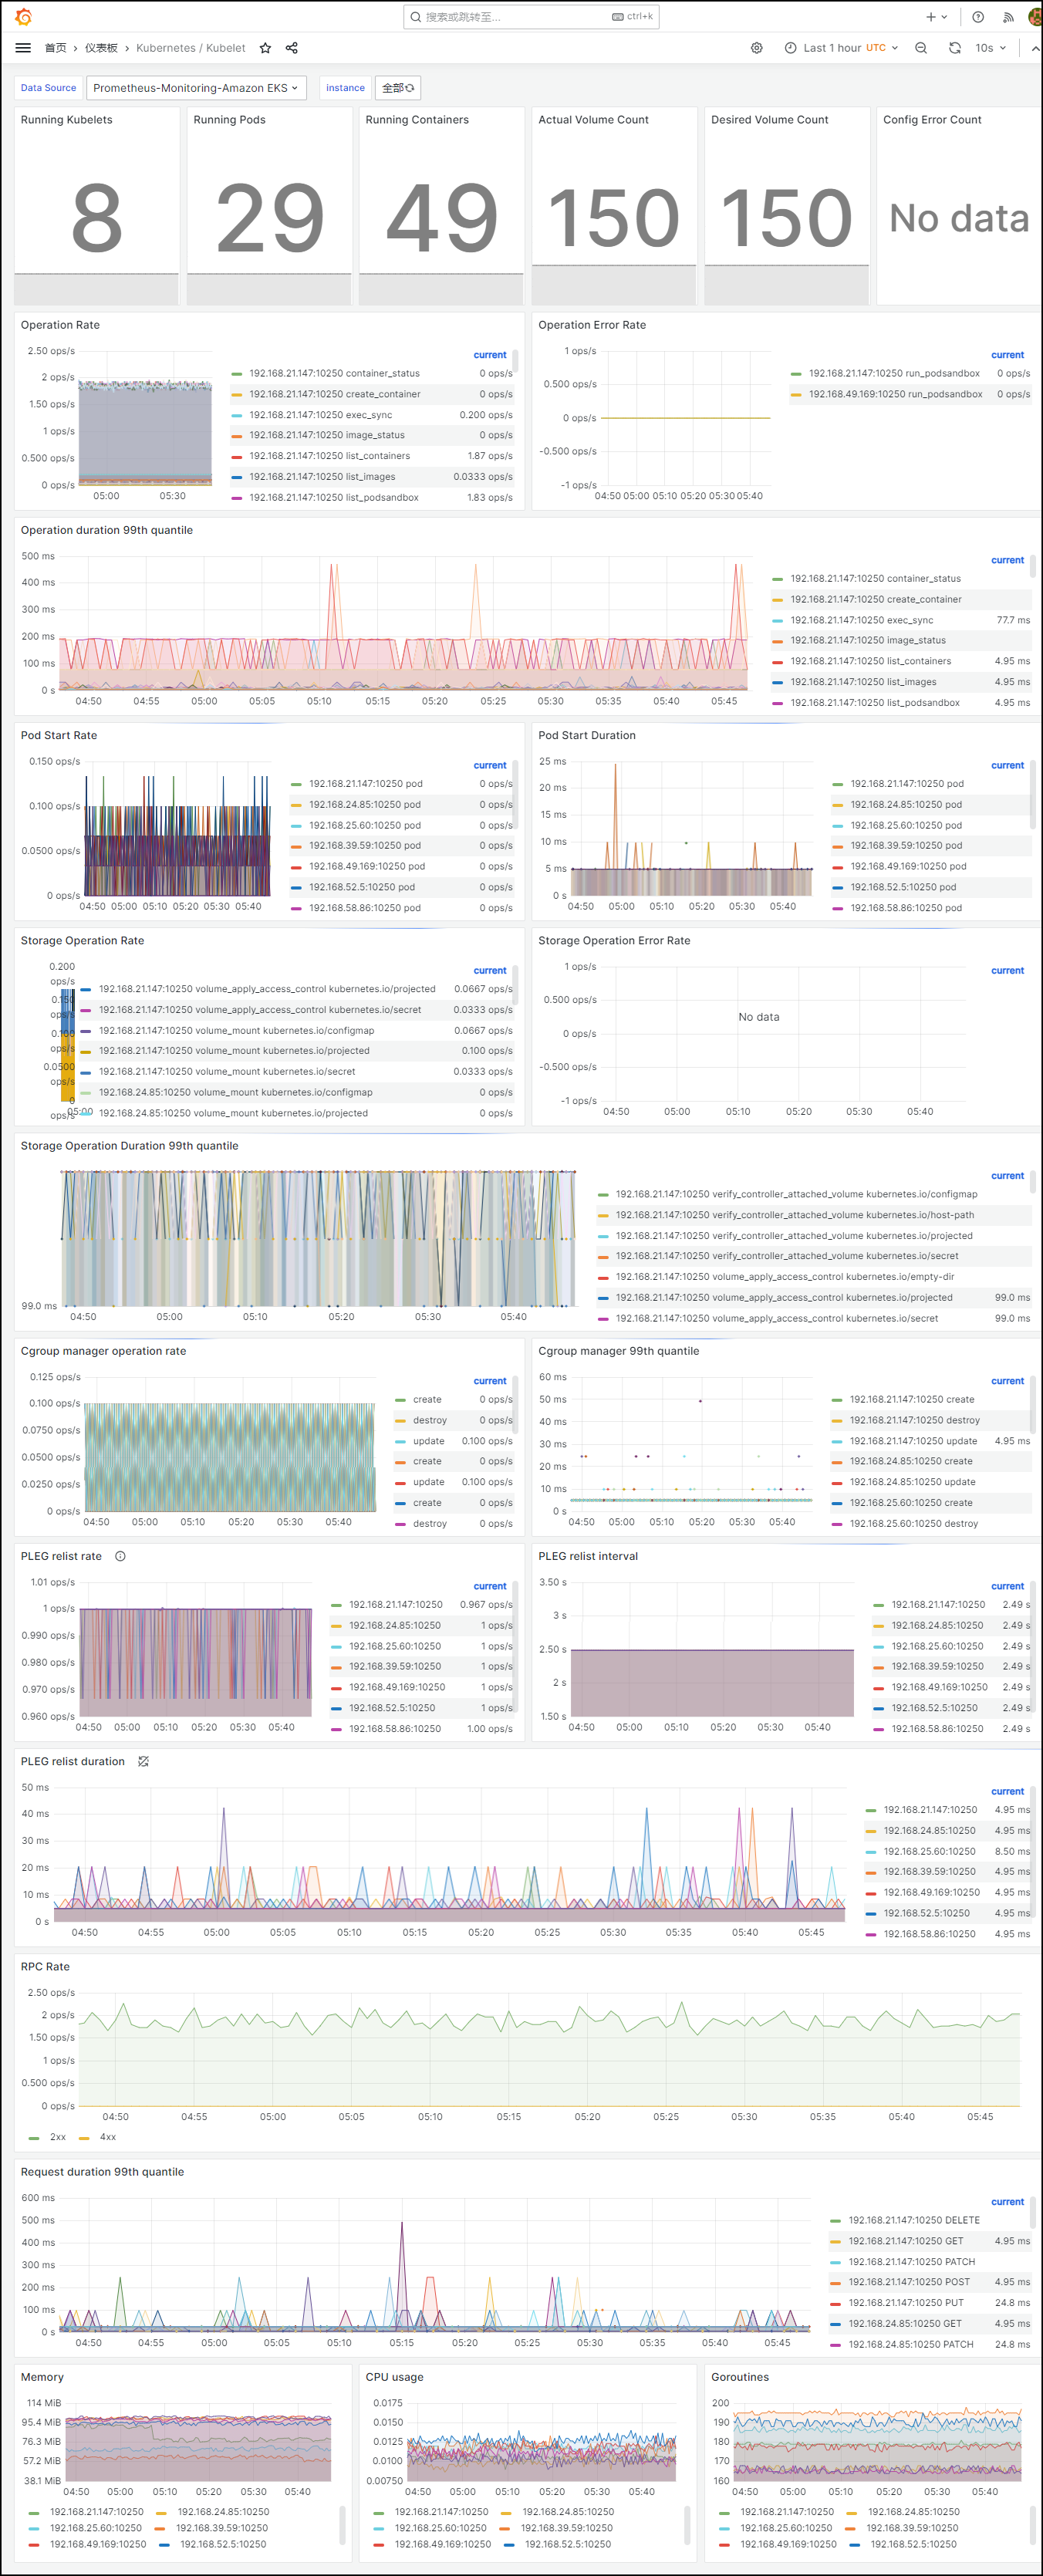Viewport: 1043px width, 2576px height.
Task: Click the Memory panel legend scrollbar
Action: 342,2525
